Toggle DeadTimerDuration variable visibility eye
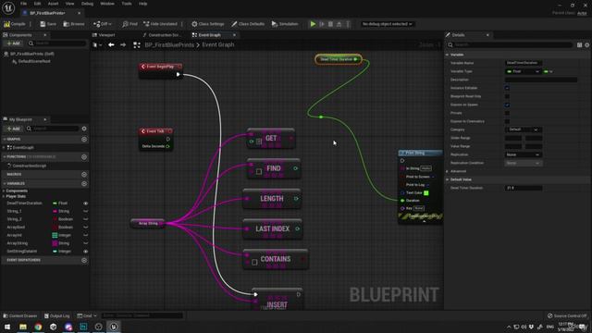The image size is (592, 333). click(86, 203)
